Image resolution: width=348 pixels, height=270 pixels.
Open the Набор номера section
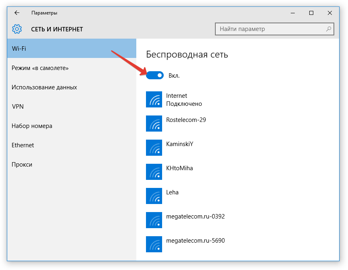[x=72, y=126]
